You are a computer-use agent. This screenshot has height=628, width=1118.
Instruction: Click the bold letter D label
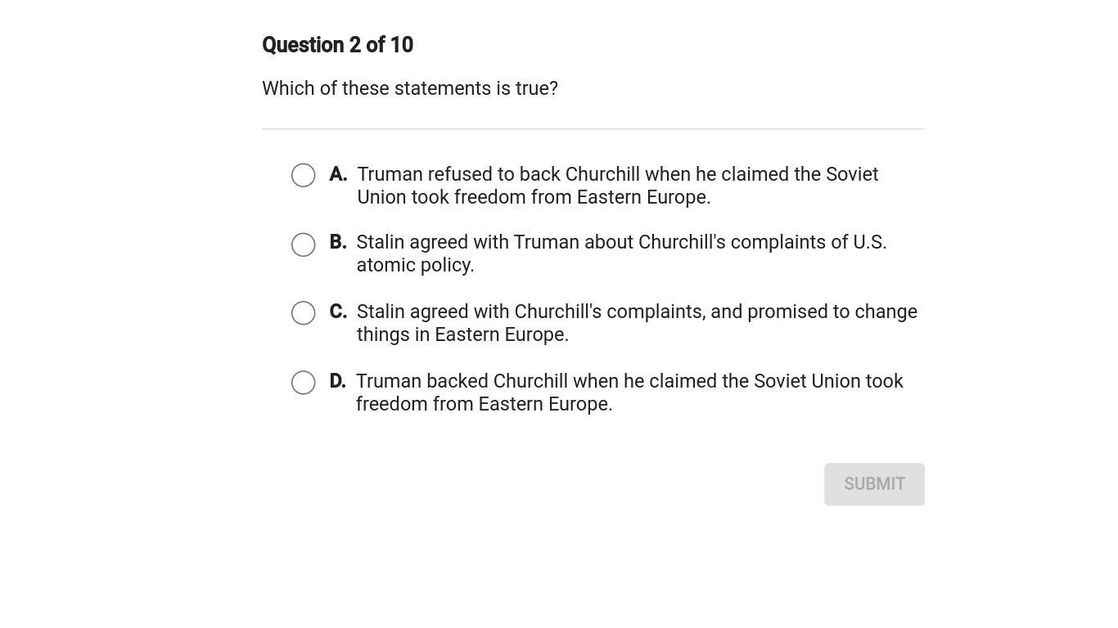338,381
